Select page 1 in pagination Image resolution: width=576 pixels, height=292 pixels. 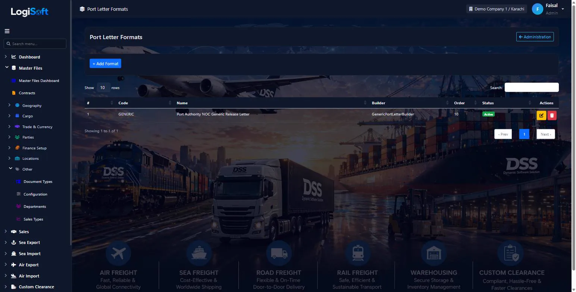pos(524,134)
